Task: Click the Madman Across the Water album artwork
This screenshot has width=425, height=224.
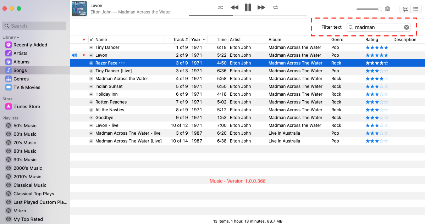Action: pyautogui.click(x=79, y=9)
